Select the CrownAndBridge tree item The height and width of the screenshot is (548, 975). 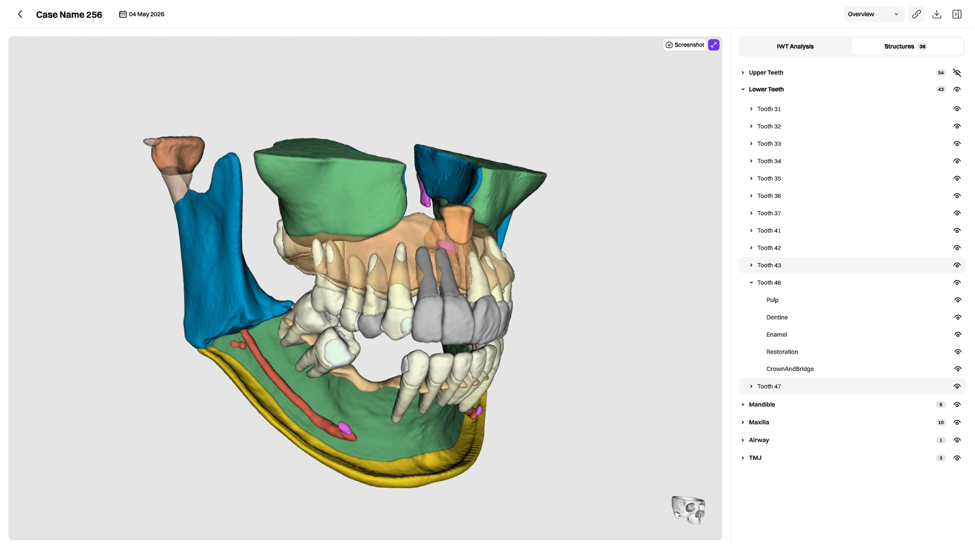point(790,369)
